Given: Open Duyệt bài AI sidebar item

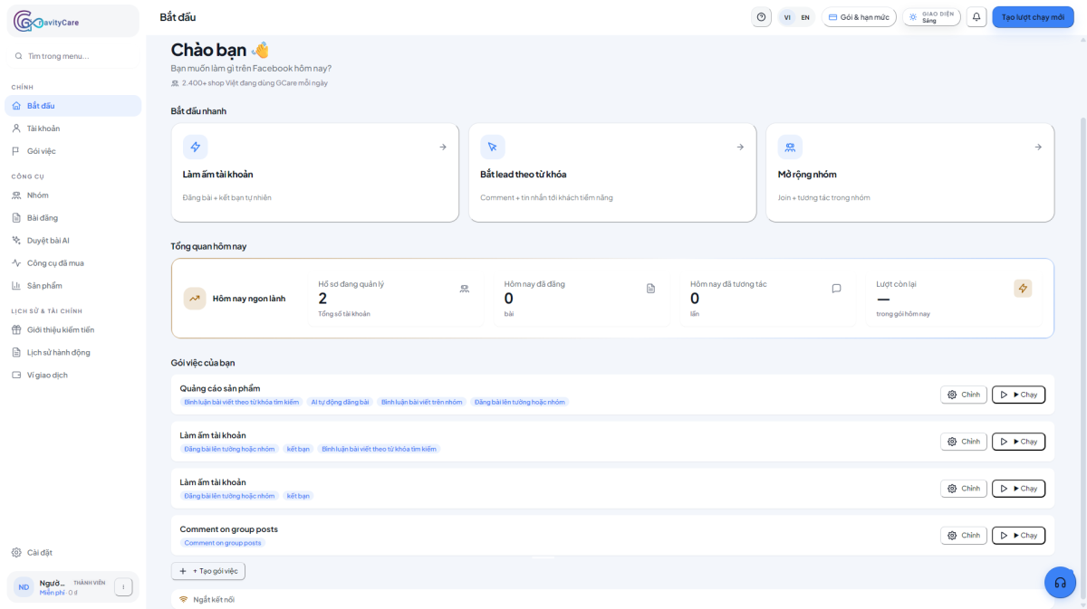Looking at the screenshot, I should (x=73, y=241).
